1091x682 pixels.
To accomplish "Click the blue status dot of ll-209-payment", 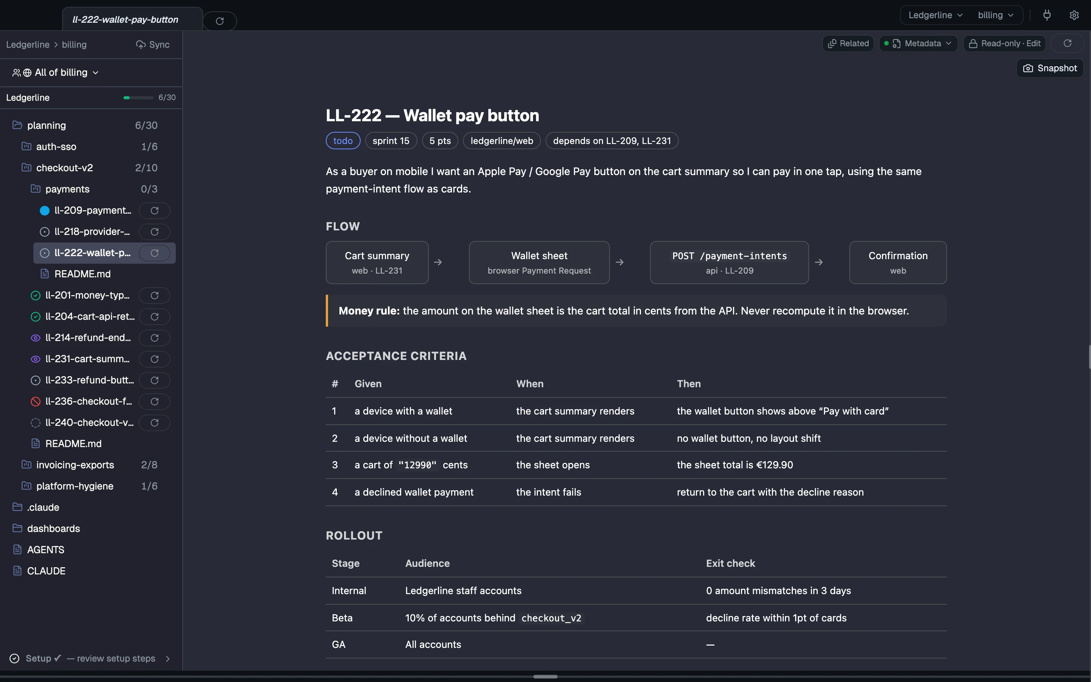I will tap(44, 211).
